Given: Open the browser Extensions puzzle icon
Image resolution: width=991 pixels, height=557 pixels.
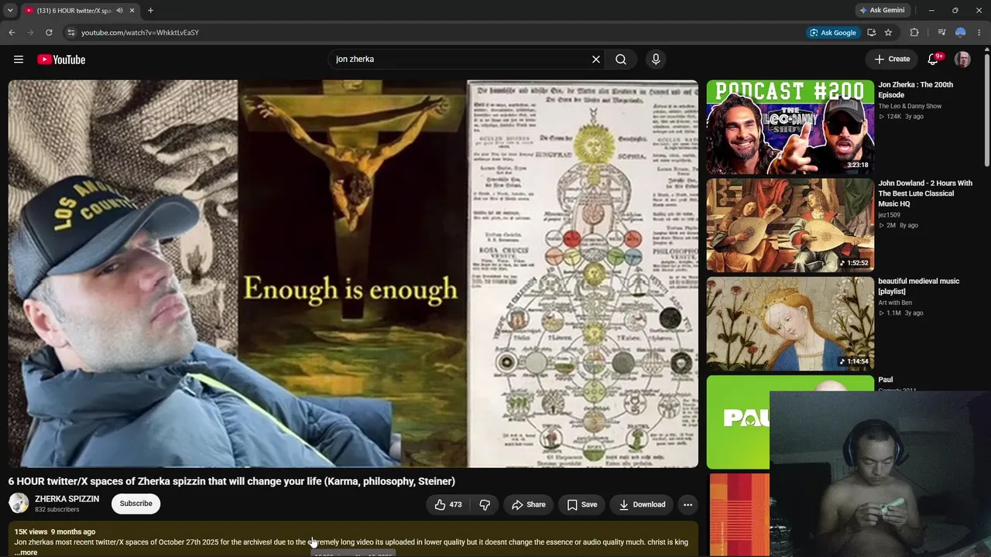Looking at the screenshot, I should click(914, 32).
